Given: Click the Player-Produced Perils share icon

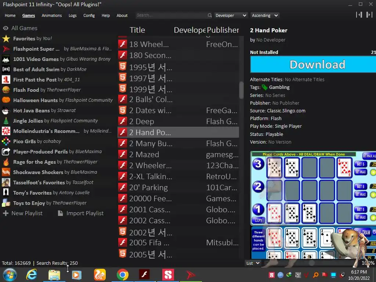Looking at the screenshot, I should pyautogui.click(x=6, y=152).
